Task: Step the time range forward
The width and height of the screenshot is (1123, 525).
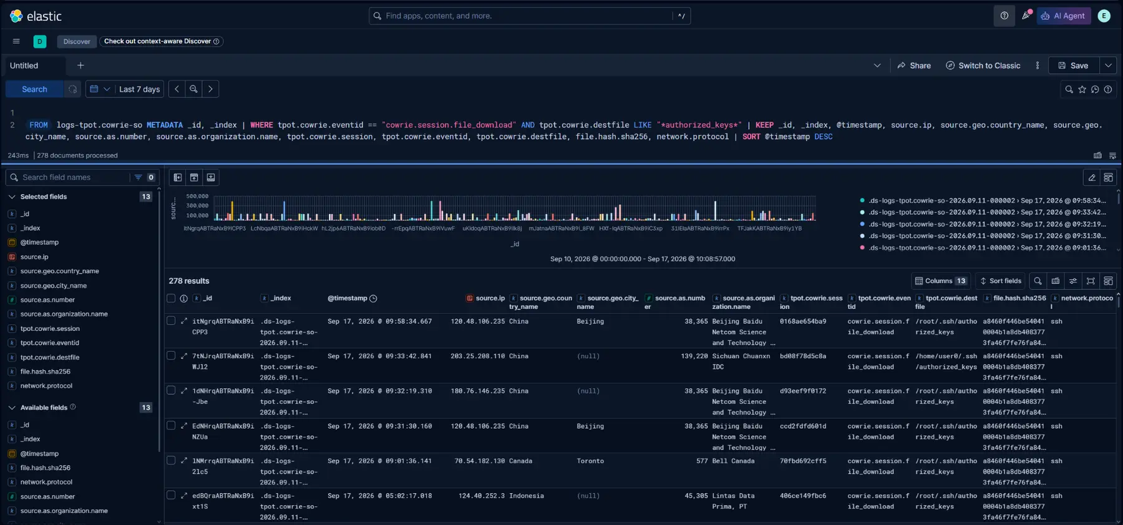Action: [210, 89]
